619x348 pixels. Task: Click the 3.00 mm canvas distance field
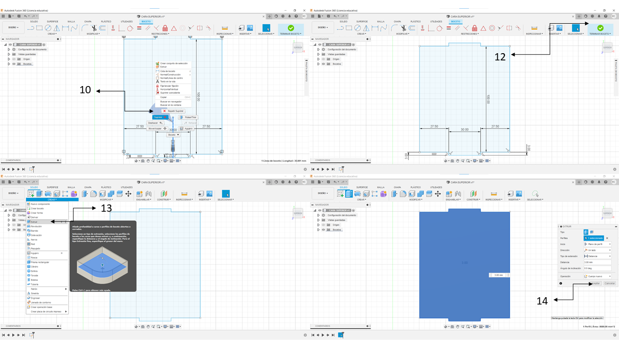[499, 275]
